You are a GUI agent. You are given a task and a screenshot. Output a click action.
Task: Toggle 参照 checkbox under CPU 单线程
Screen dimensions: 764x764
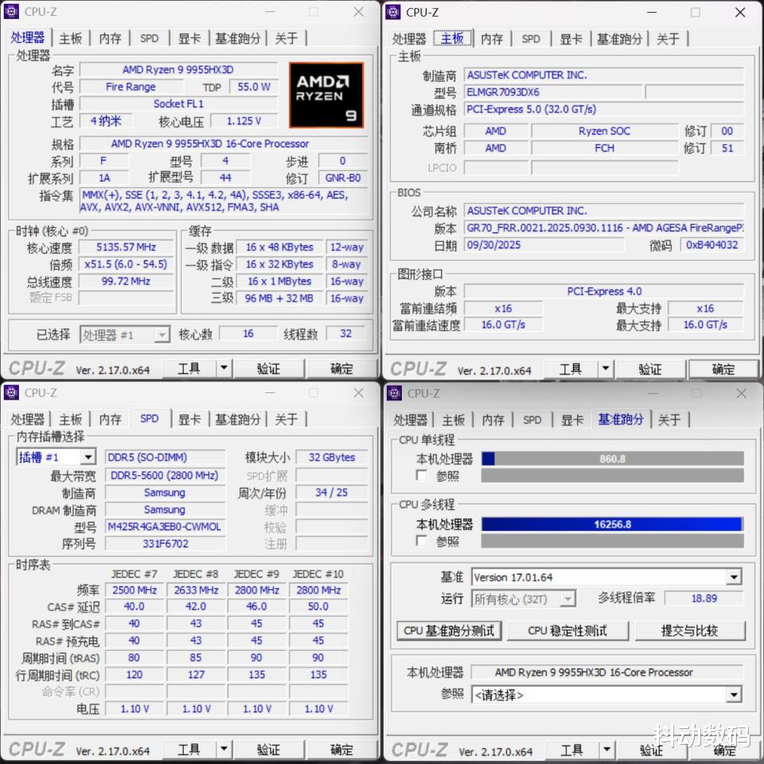pyautogui.click(x=422, y=475)
